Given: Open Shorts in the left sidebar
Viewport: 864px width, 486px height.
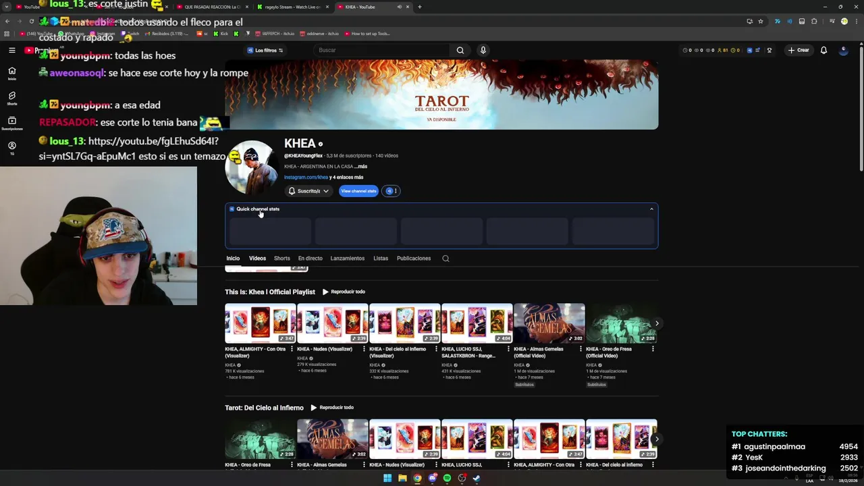Looking at the screenshot, I should coord(11,99).
